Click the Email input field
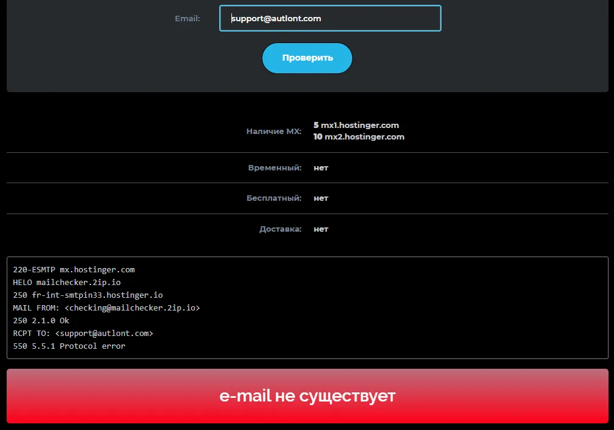This screenshot has width=614, height=430. pyautogui.click(x=330, y=18)
